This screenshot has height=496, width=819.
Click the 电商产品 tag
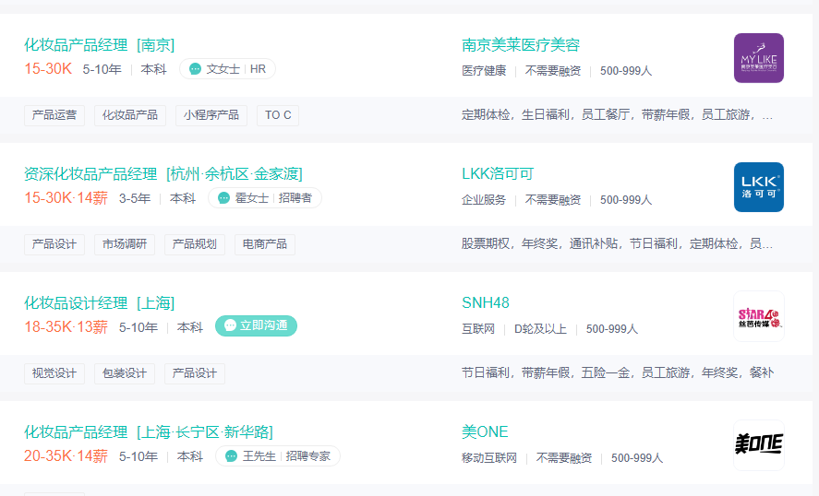coord(265,244)
